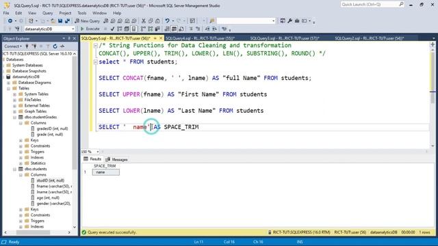Refresh the Object Explorer tree

[55, 46]
